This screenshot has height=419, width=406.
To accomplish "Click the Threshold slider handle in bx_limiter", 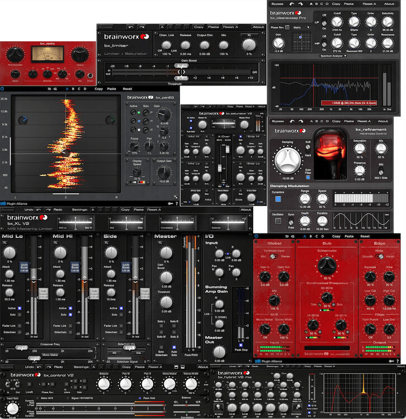I will (181, 78).
